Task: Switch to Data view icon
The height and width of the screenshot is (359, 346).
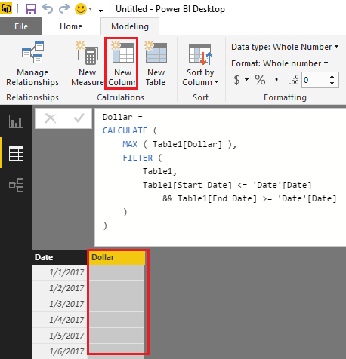Action: click(16, 153)
